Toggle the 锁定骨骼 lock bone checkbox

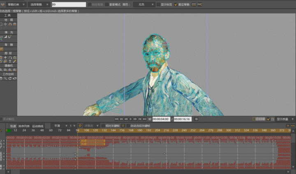[x=90, y=5]
